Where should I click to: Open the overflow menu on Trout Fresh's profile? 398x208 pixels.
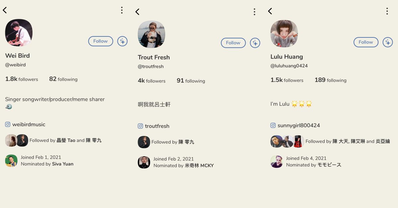point(254,12)
